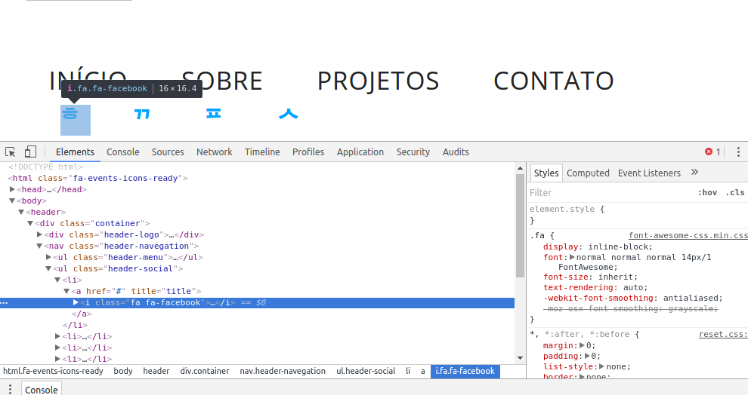
Task: Select body in breadcrumb
Action: point(122,371)
